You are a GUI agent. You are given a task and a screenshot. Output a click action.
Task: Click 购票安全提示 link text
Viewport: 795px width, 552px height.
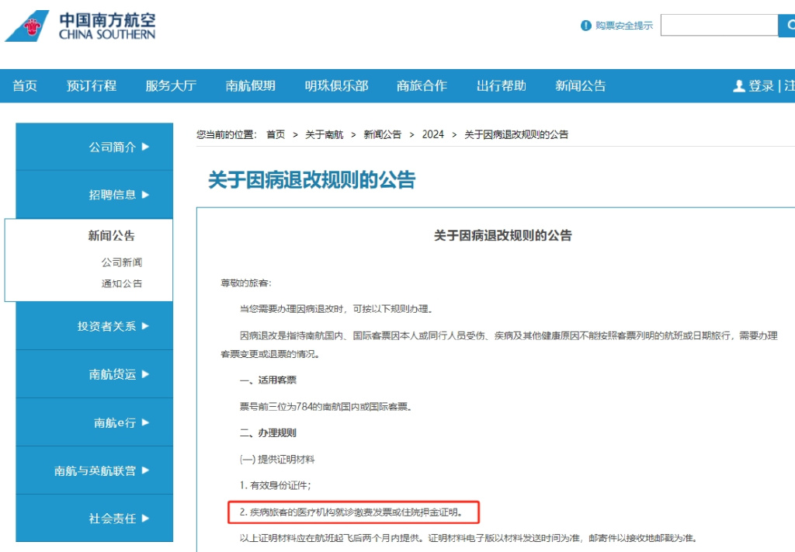coord(624,26)
